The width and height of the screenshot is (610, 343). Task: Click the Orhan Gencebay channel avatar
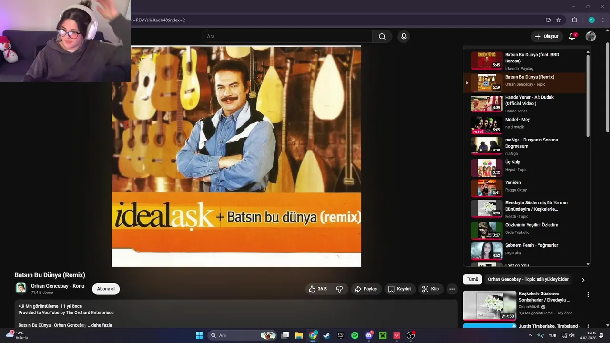[x=21, y=288]
